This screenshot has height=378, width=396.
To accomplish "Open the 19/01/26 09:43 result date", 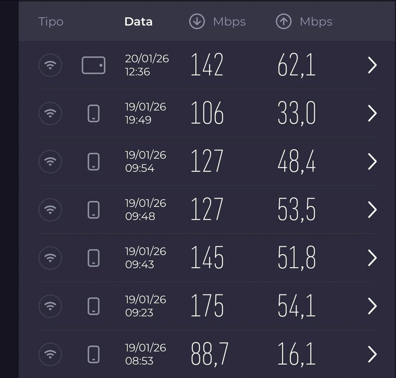I will (145, 258).
